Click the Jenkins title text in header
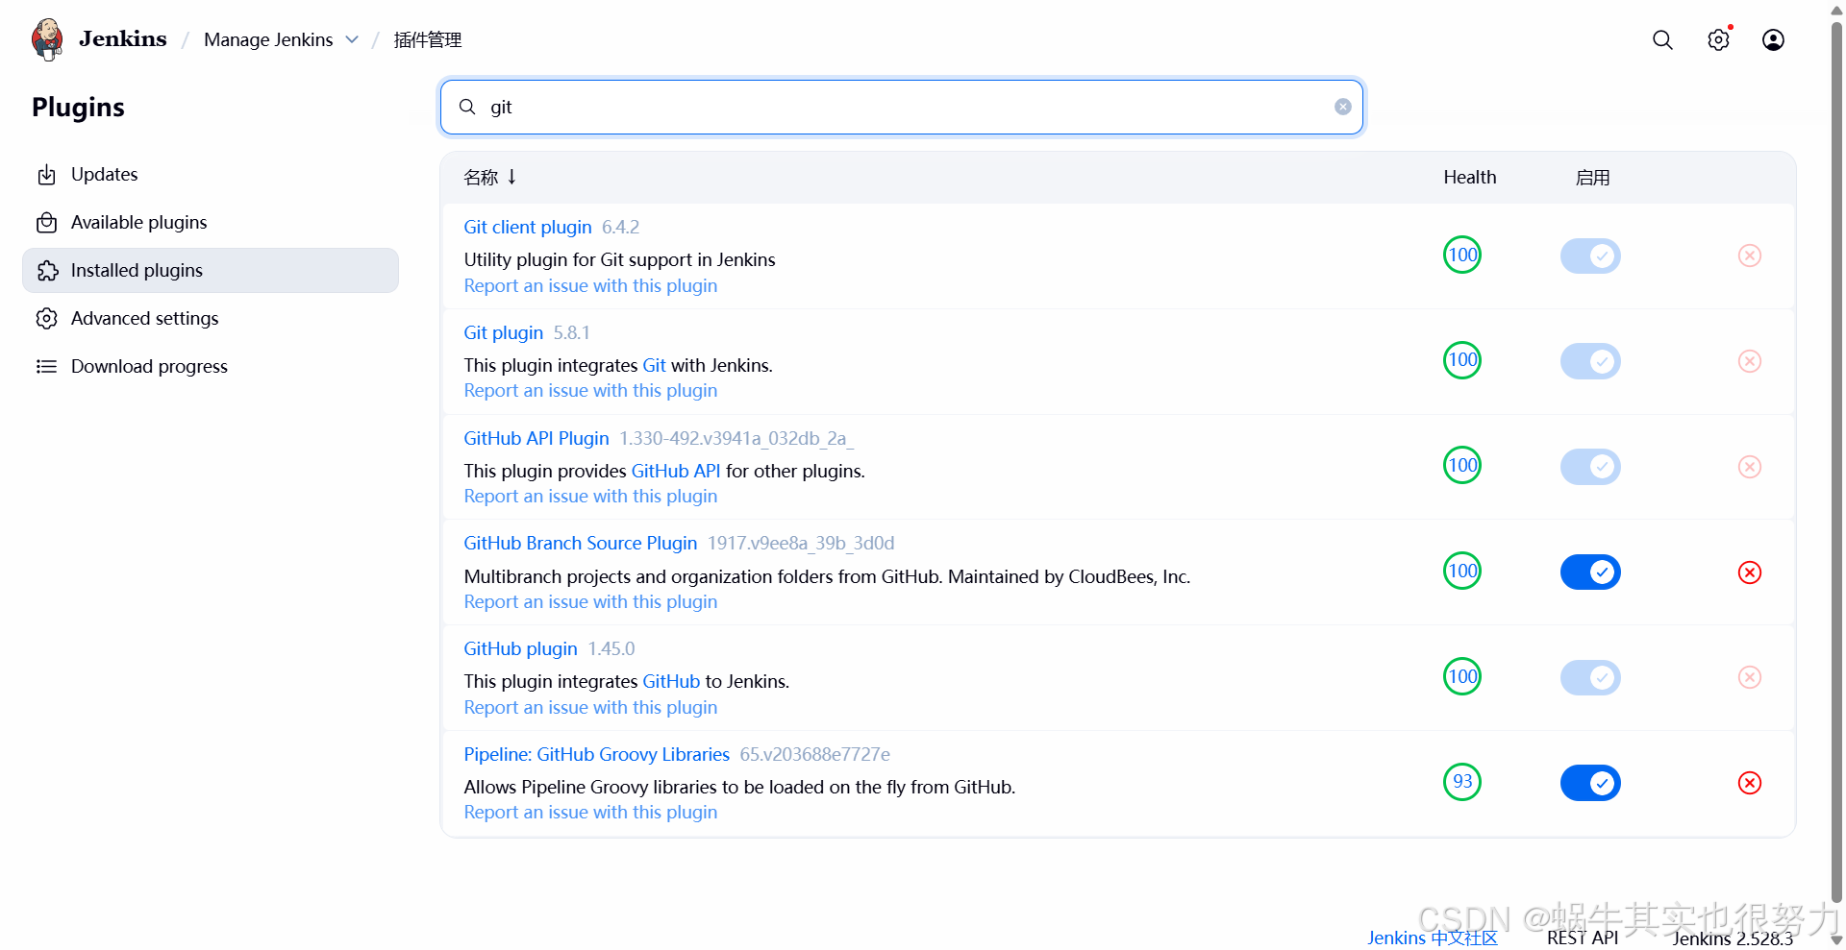 point(123,38)
